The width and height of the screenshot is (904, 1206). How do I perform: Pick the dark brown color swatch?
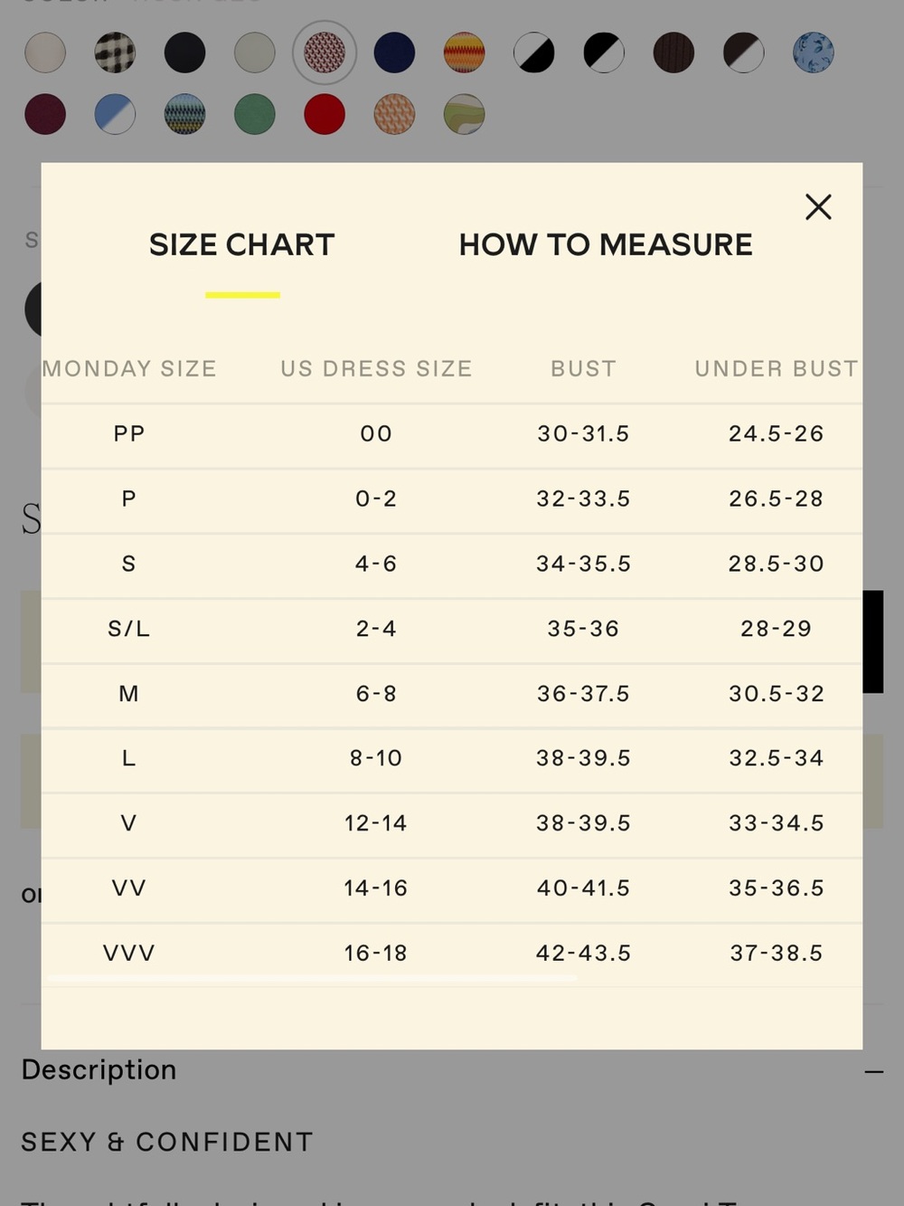coord(673,52)
